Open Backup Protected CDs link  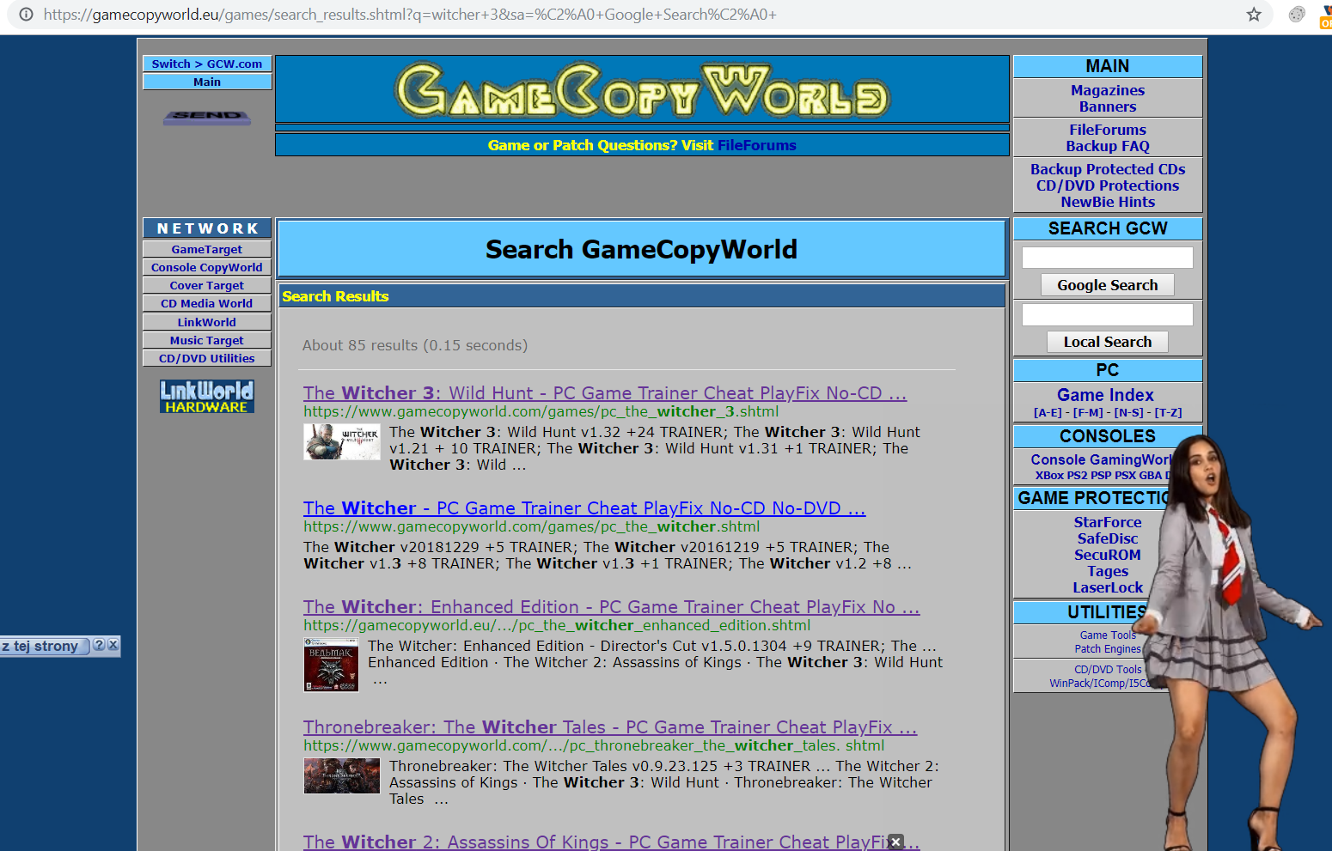[x=1108, y=169]
